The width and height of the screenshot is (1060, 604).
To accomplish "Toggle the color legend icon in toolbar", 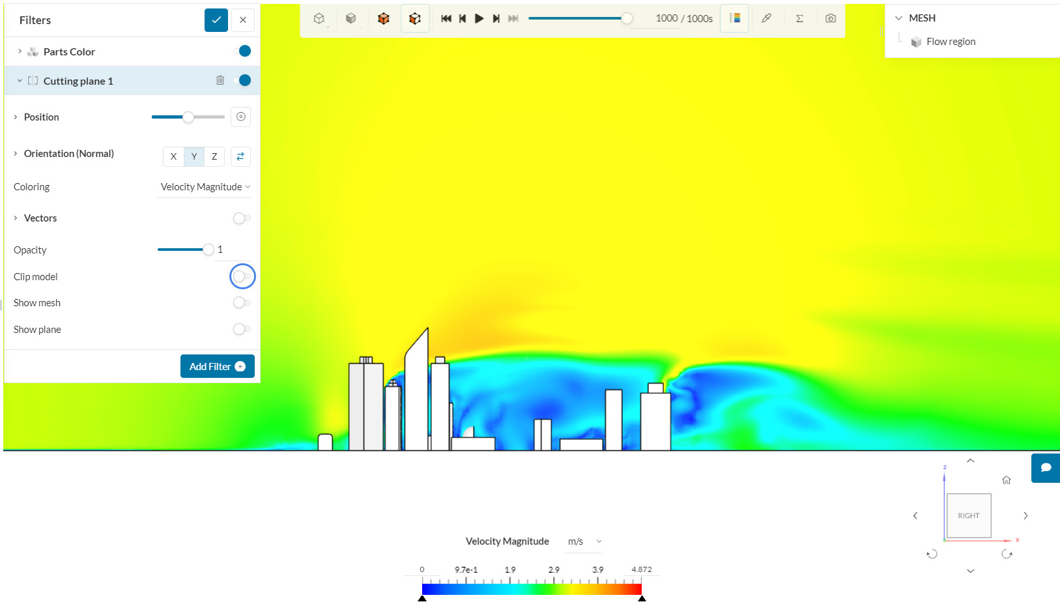I will click(x=735, y=18).
